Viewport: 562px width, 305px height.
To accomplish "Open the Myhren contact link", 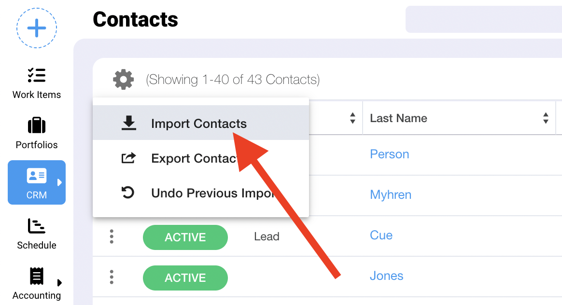I will click(391, 194).
